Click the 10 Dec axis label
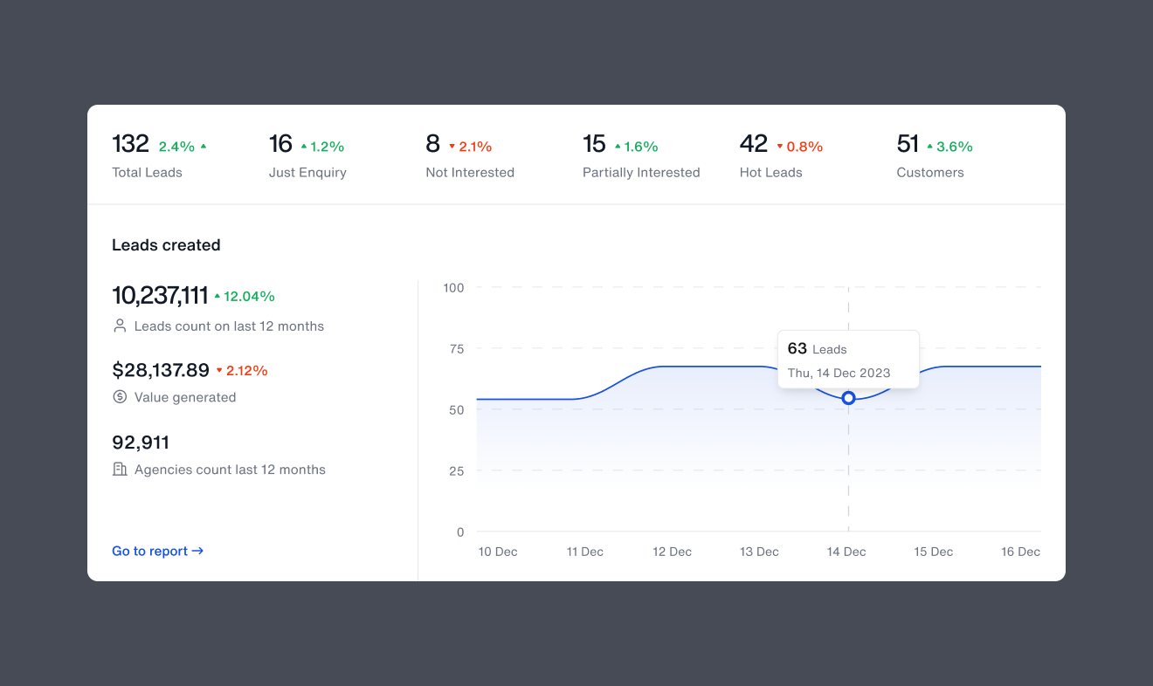The width and height of the screenshot is (1153, 686). point(498,552)
